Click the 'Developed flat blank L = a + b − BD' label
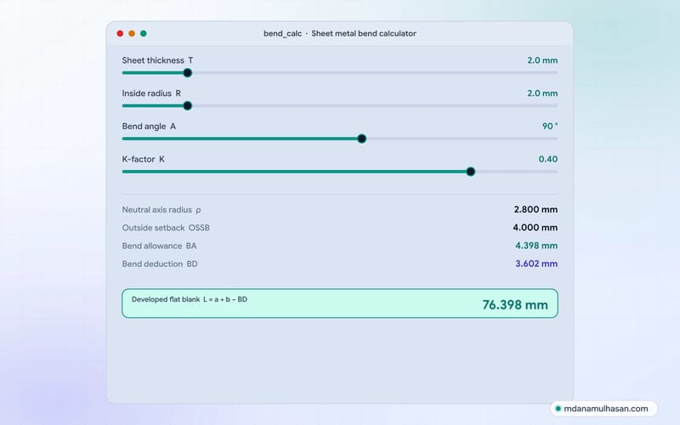The height and width of the screenshot is (425, 680). coord(189,299)
